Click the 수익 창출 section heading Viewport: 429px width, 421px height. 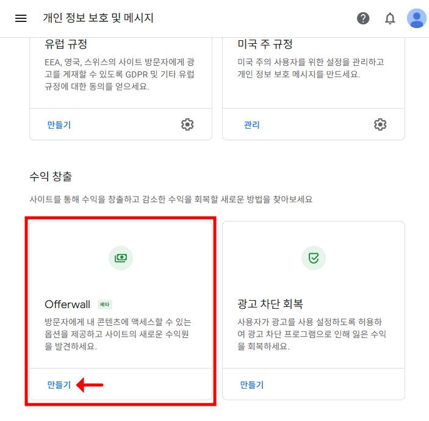[51, 176]
